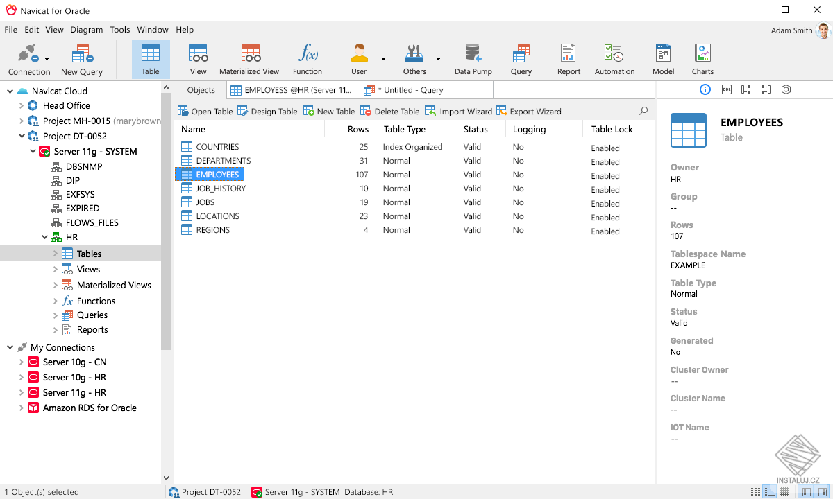This screenshot has height=499, width=833.
Task: Switch to ER diagram view in status bar
Action: click(784, 492)
